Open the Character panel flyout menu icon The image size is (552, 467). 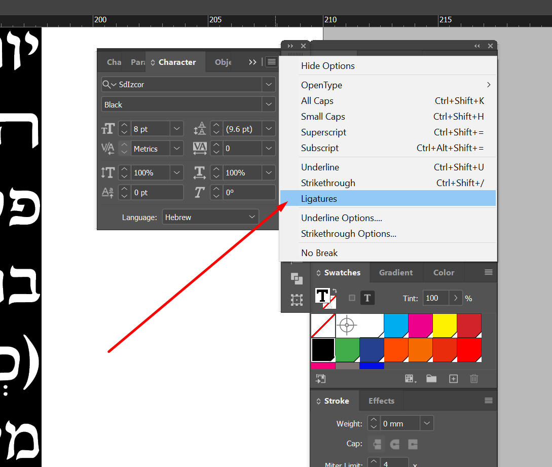click(271, 62)
